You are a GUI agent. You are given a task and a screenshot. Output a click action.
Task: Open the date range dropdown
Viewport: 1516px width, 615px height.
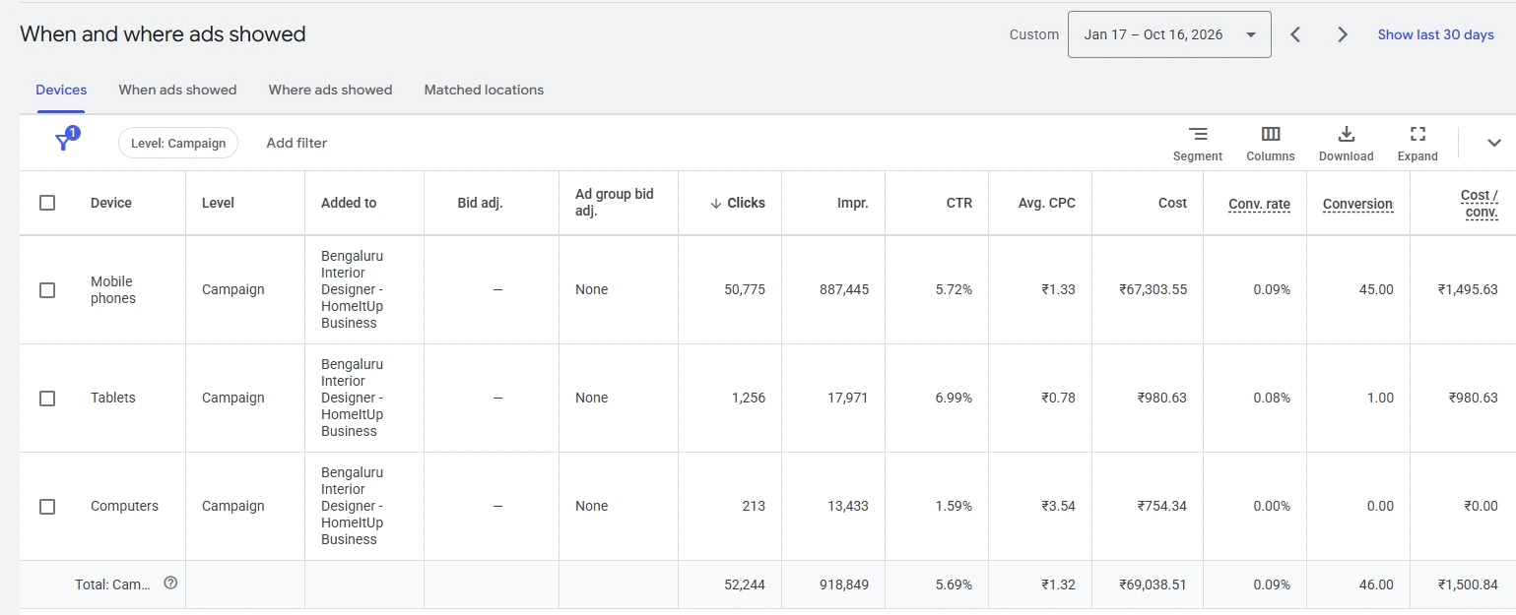pyautogui.click(x=1169, y=34)
